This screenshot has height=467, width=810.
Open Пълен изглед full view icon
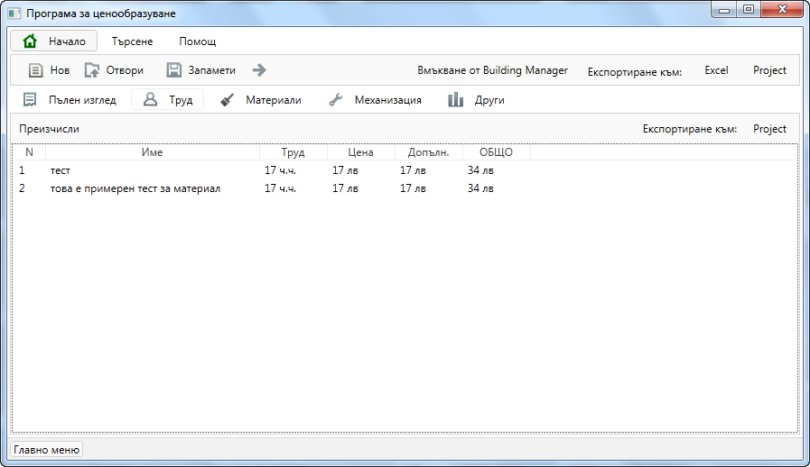coord(31,100)
